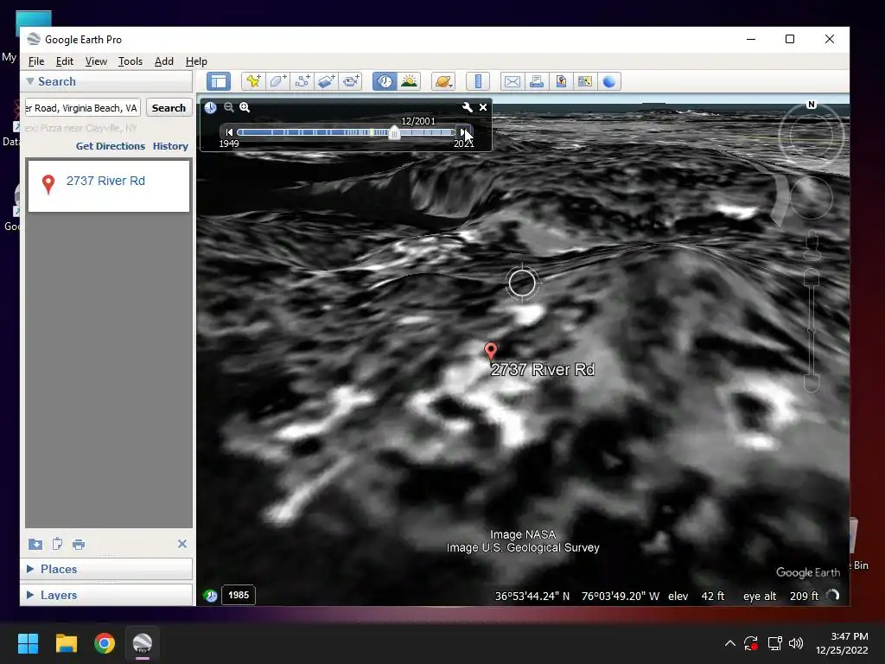Screen dimensions: 885x664
Task: Select the Add Polygon tool
Action: (277, 81)
